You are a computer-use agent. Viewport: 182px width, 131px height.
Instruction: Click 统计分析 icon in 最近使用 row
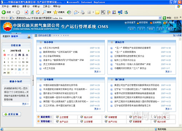[x=82, y=117]
